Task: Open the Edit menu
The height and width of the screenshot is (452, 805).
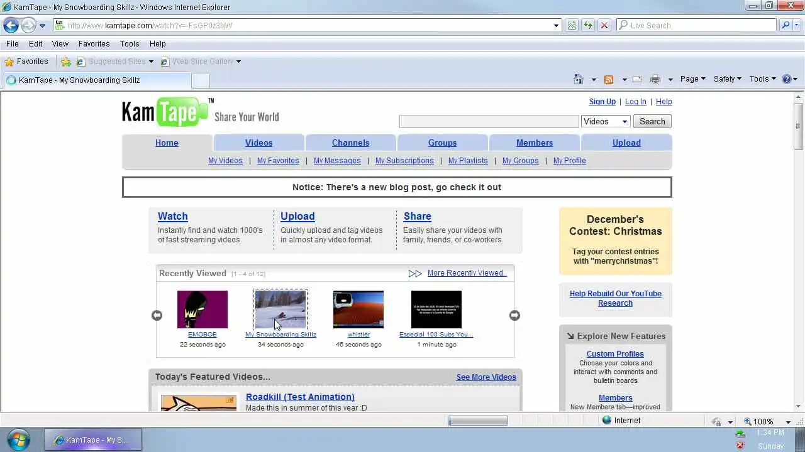Action: (36, 44)
